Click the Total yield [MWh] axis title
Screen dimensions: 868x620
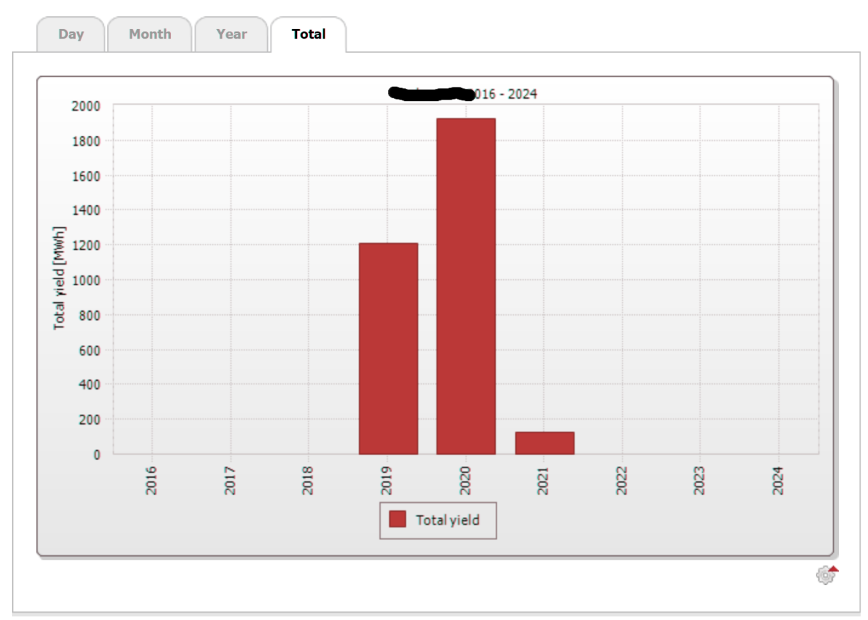coord(60,278)
